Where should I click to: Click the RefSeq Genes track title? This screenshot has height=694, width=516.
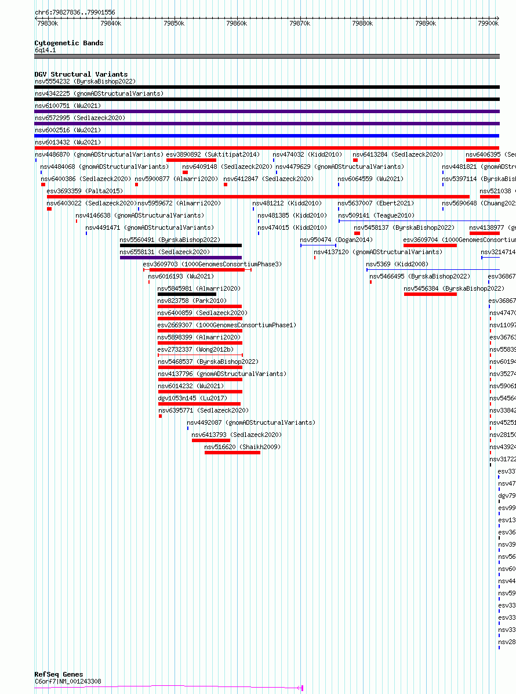pos(59,674)
